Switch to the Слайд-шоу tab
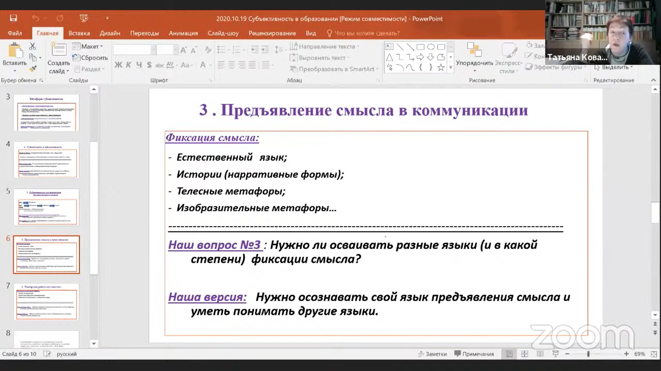Screen dimensions: 661x371 [x=223, y=33]
